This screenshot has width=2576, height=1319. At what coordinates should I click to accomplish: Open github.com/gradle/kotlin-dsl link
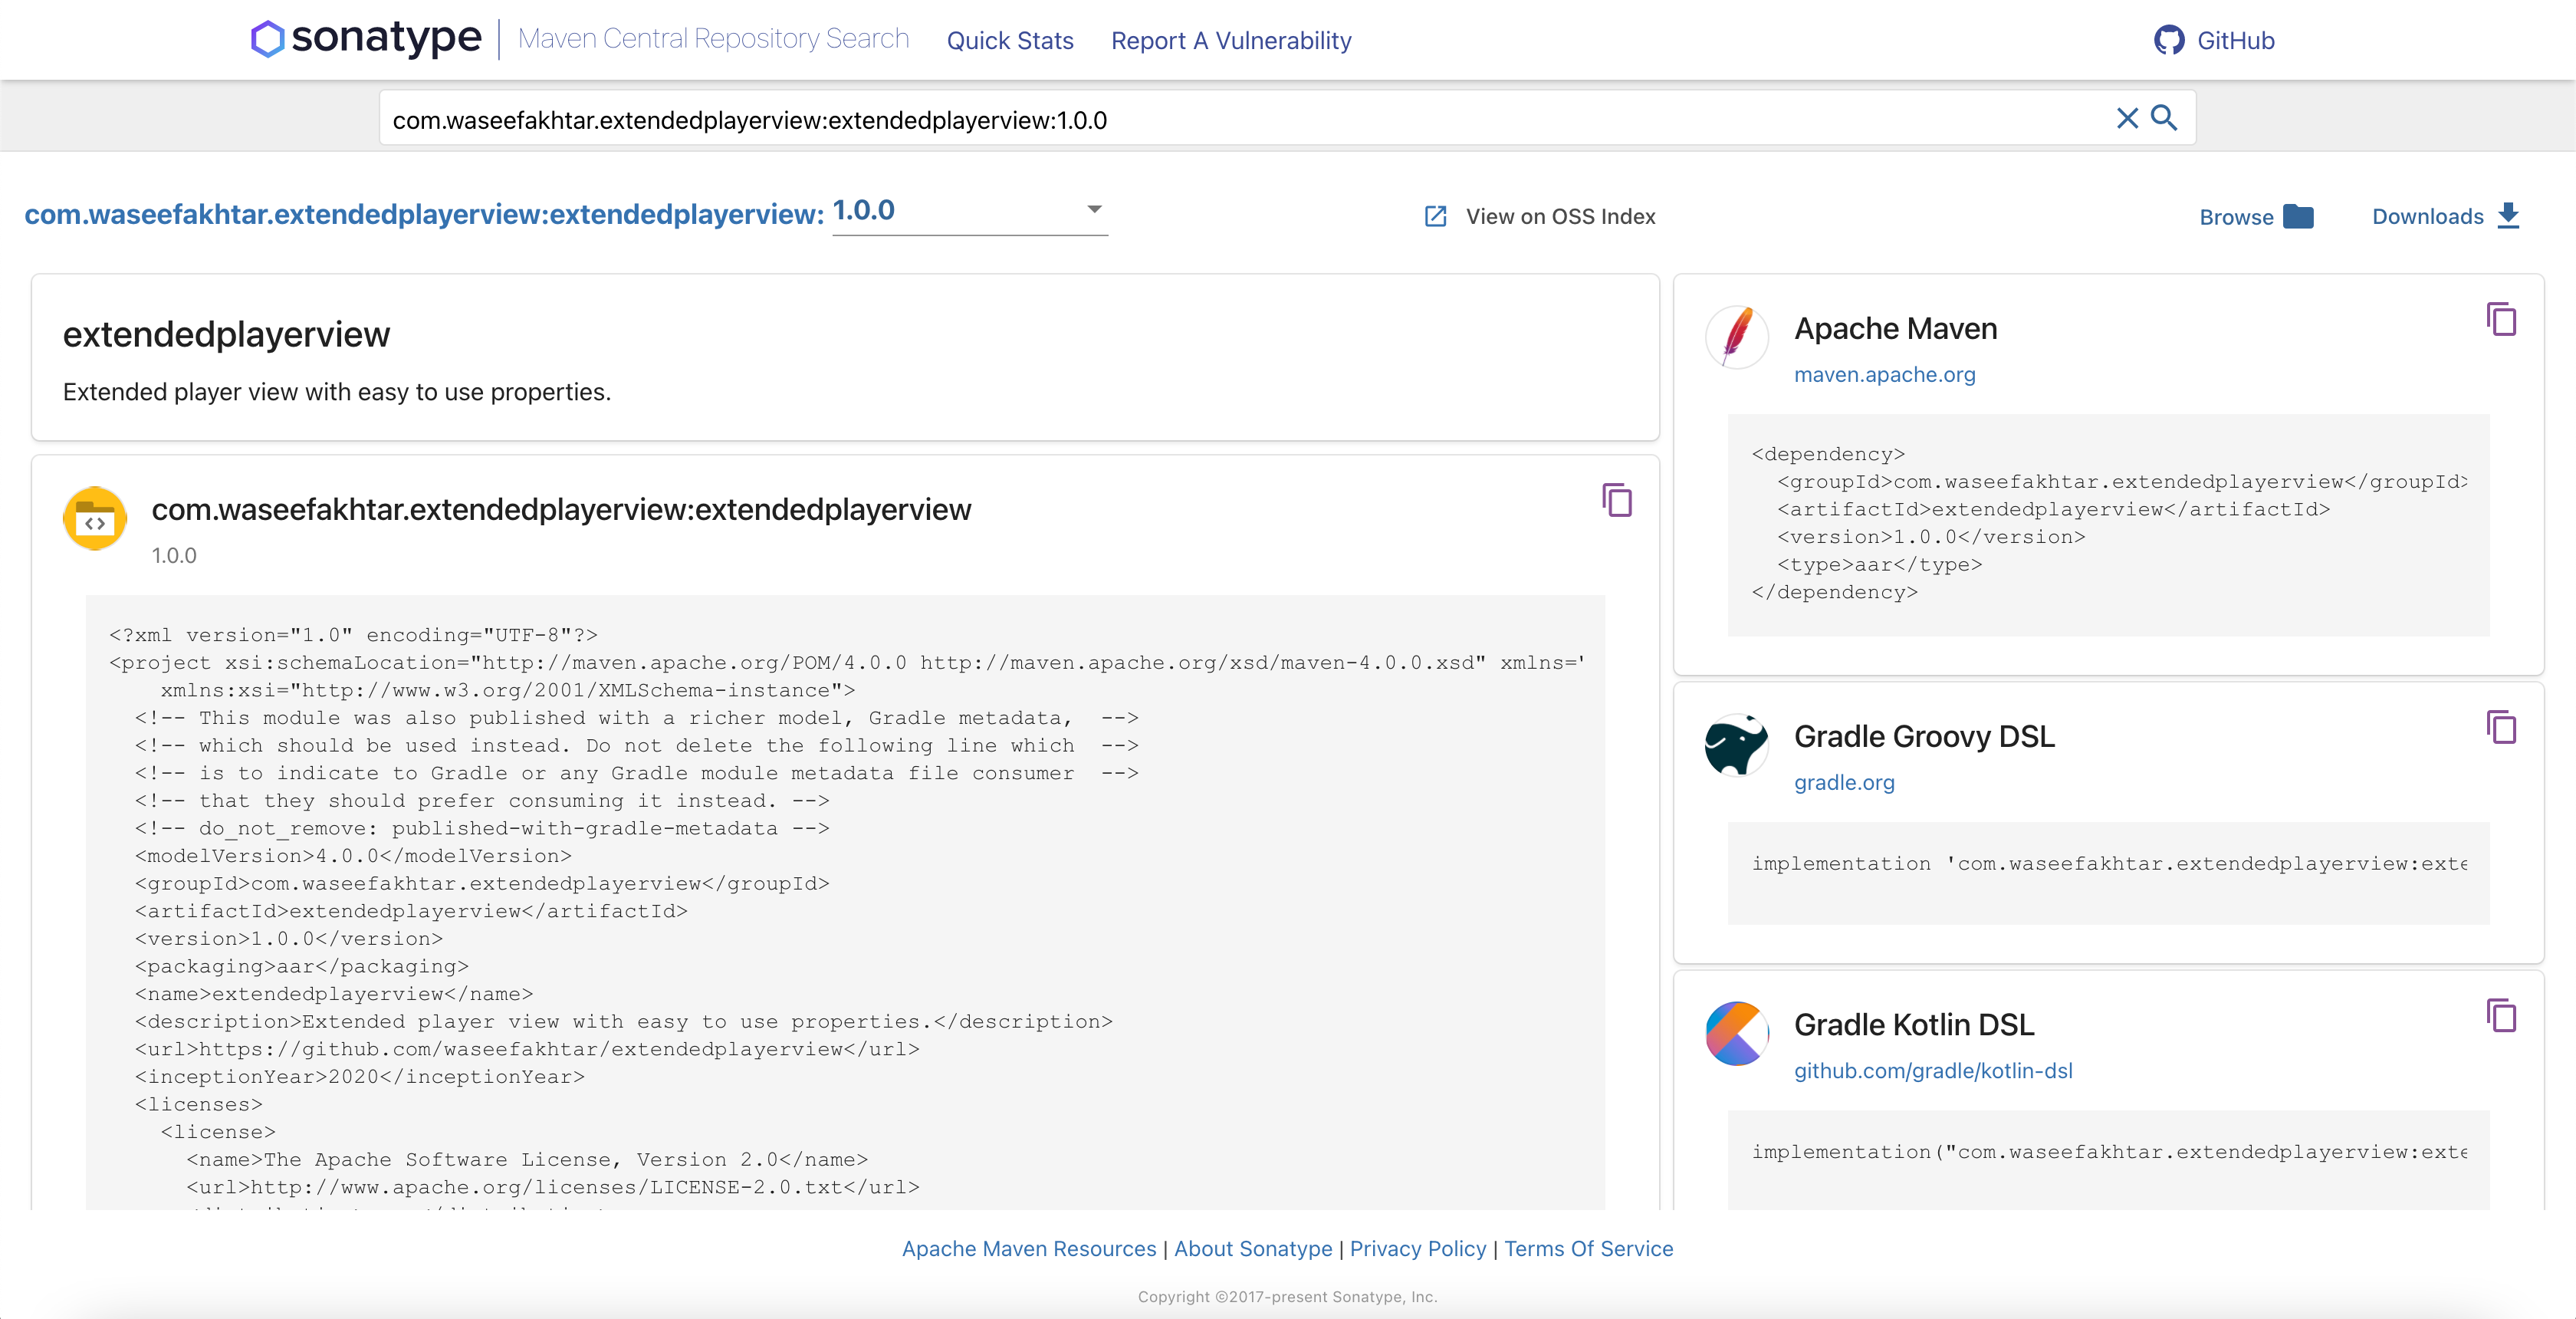pos(1932,1071)
